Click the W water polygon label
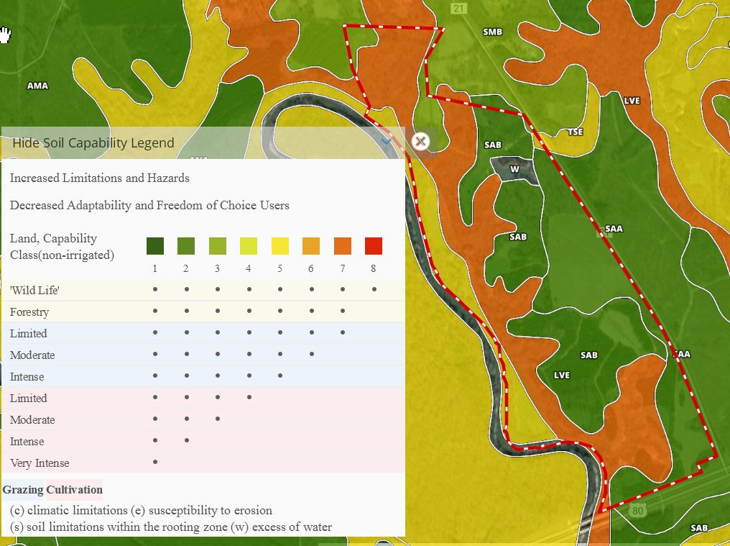730x546 pixels. pos(514,169)
